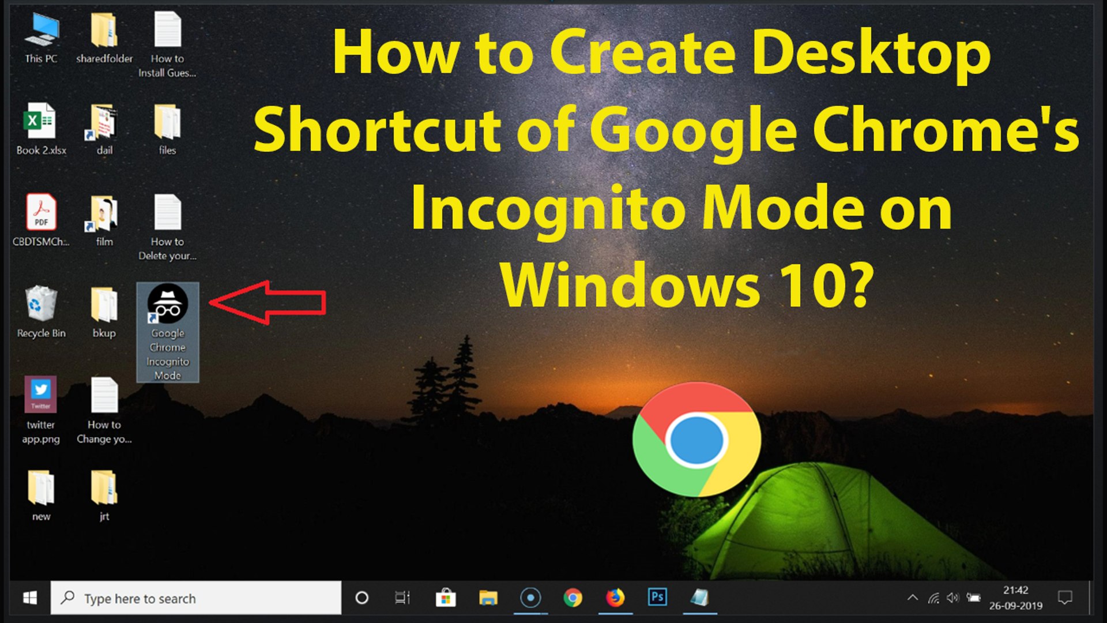Expand the hidden system tray icons
1107x623 pixels.
pyautogui.click(x=912, y=598)
